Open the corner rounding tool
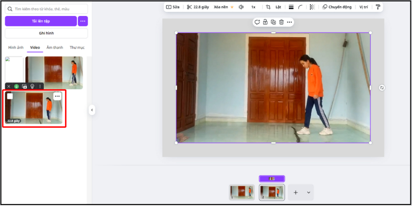The image size is (412, 206). pos(301,7)
